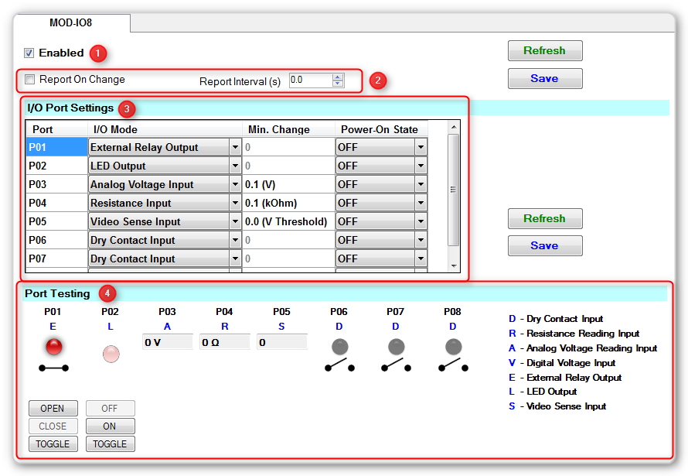Screen dimensions: 688x476
Task: Click the P01 red relay indicator light
Action: click(x=53, y=346)
